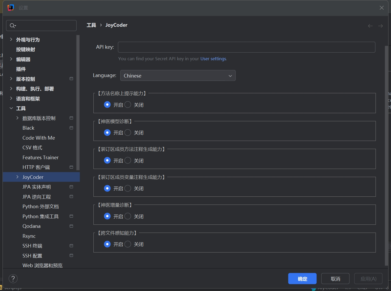Click the project-level icon beside HTTP 客户端
Image resolution: width=391 pixels, height=291 pixels.
[x=71, y=167]
